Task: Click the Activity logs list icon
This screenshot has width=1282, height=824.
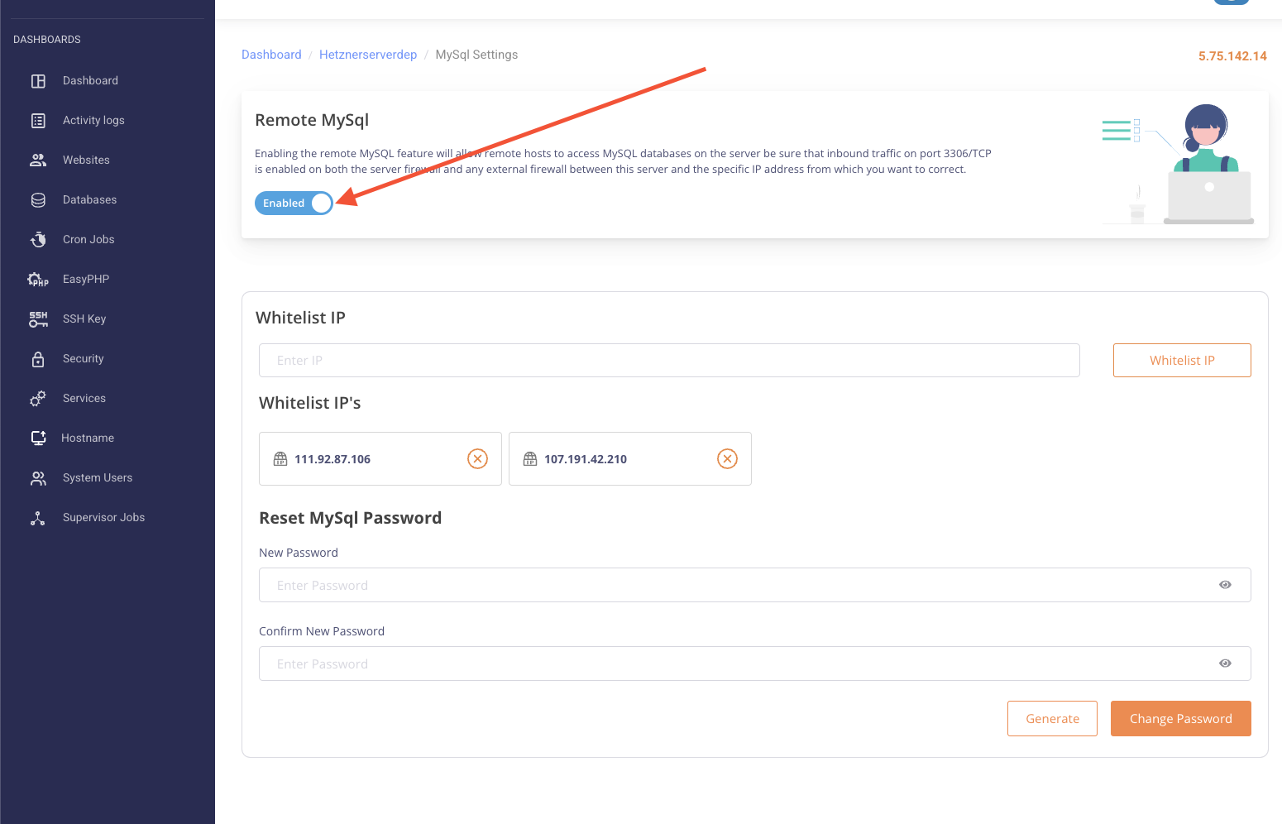Action: (38, 121)
